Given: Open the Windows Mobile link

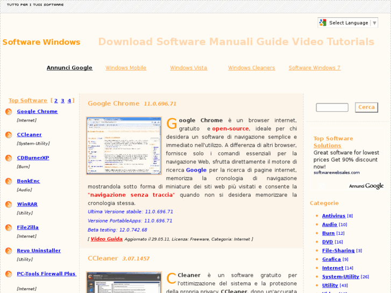Looking at the screenshot, I should click(x=126, y=68).
